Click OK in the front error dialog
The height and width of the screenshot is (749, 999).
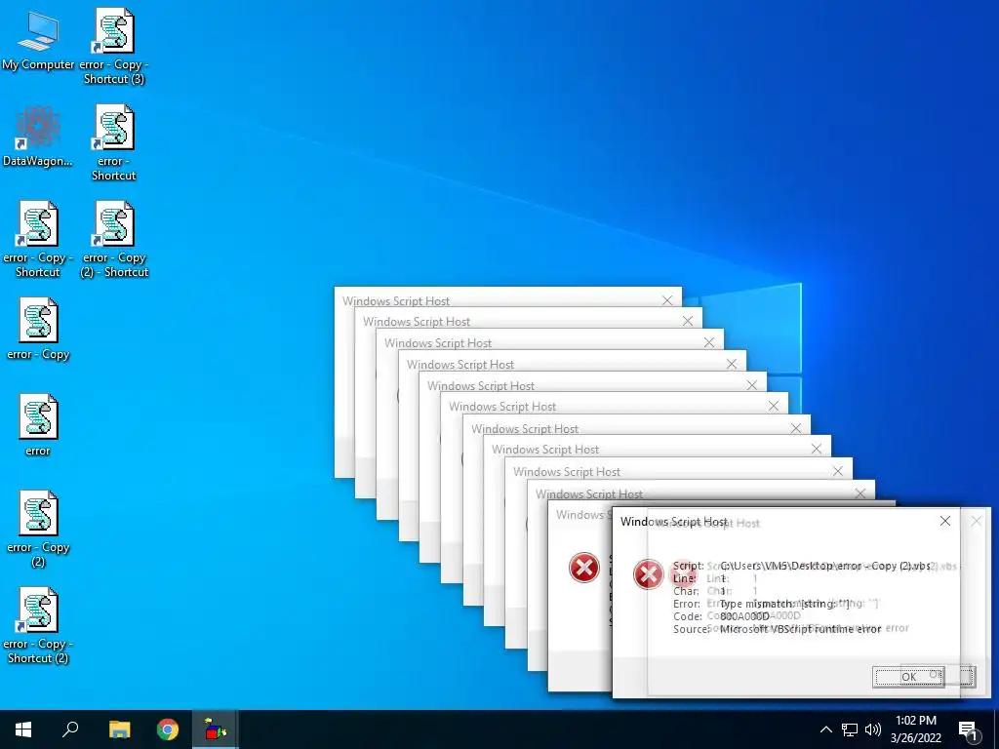coord(908,677)
